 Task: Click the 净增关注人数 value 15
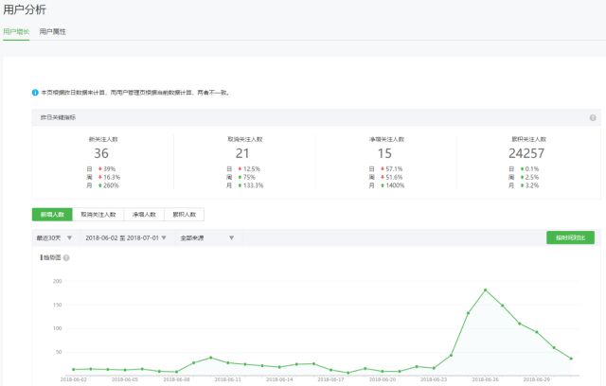tap(384, 153)
